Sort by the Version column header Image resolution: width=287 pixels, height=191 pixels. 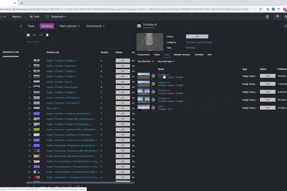pos(104,52)
